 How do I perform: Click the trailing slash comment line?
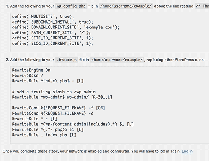pyautogui.click(x=54, y=92)
